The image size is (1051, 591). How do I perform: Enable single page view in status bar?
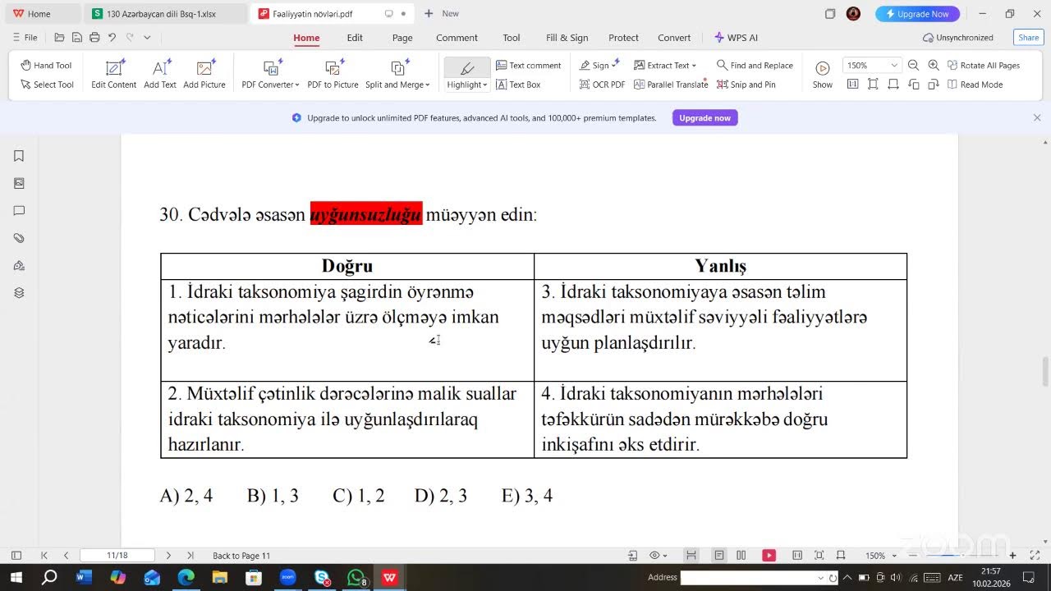719,556
